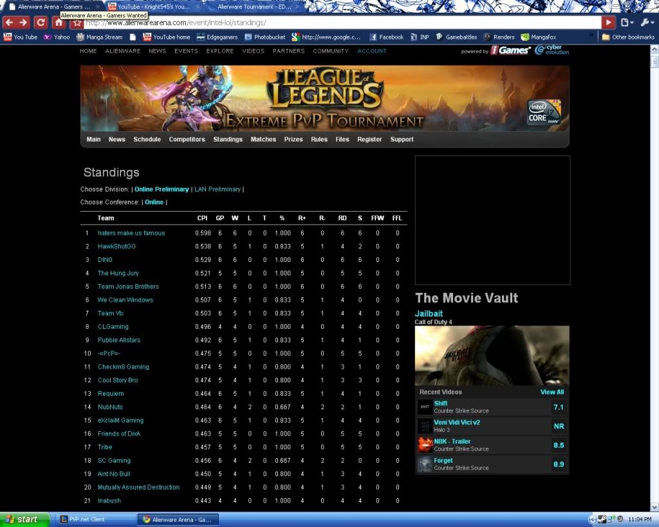Go to HOME in the site navigation
Image resolution: width=659 pixels, height=527 pixels.
coord(88,51)
